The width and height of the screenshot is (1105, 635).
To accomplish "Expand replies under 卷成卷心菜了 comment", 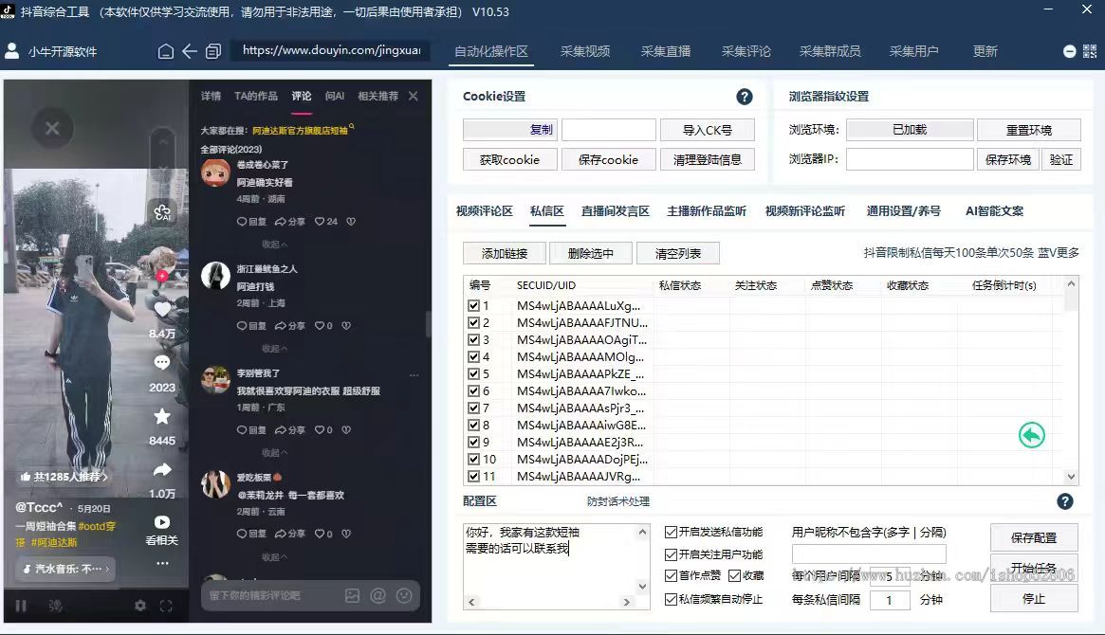I will pos(274,245).
